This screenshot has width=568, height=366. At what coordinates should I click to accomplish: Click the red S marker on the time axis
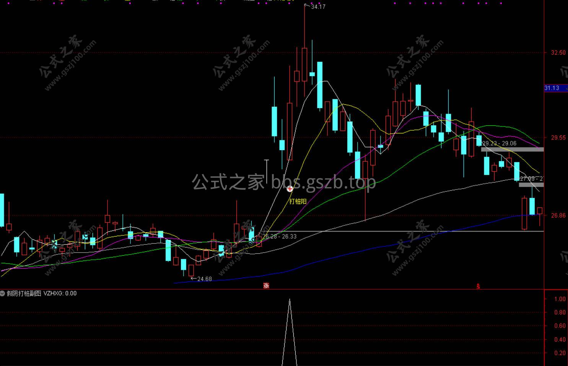point(478,286)
